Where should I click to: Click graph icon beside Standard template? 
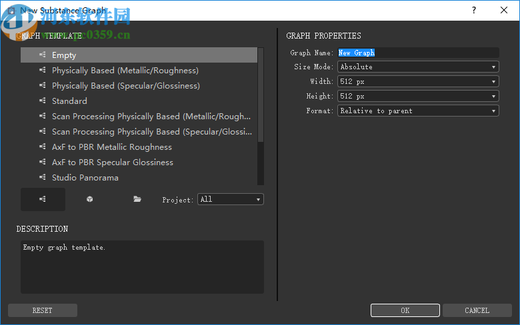(x=43, y=100)
